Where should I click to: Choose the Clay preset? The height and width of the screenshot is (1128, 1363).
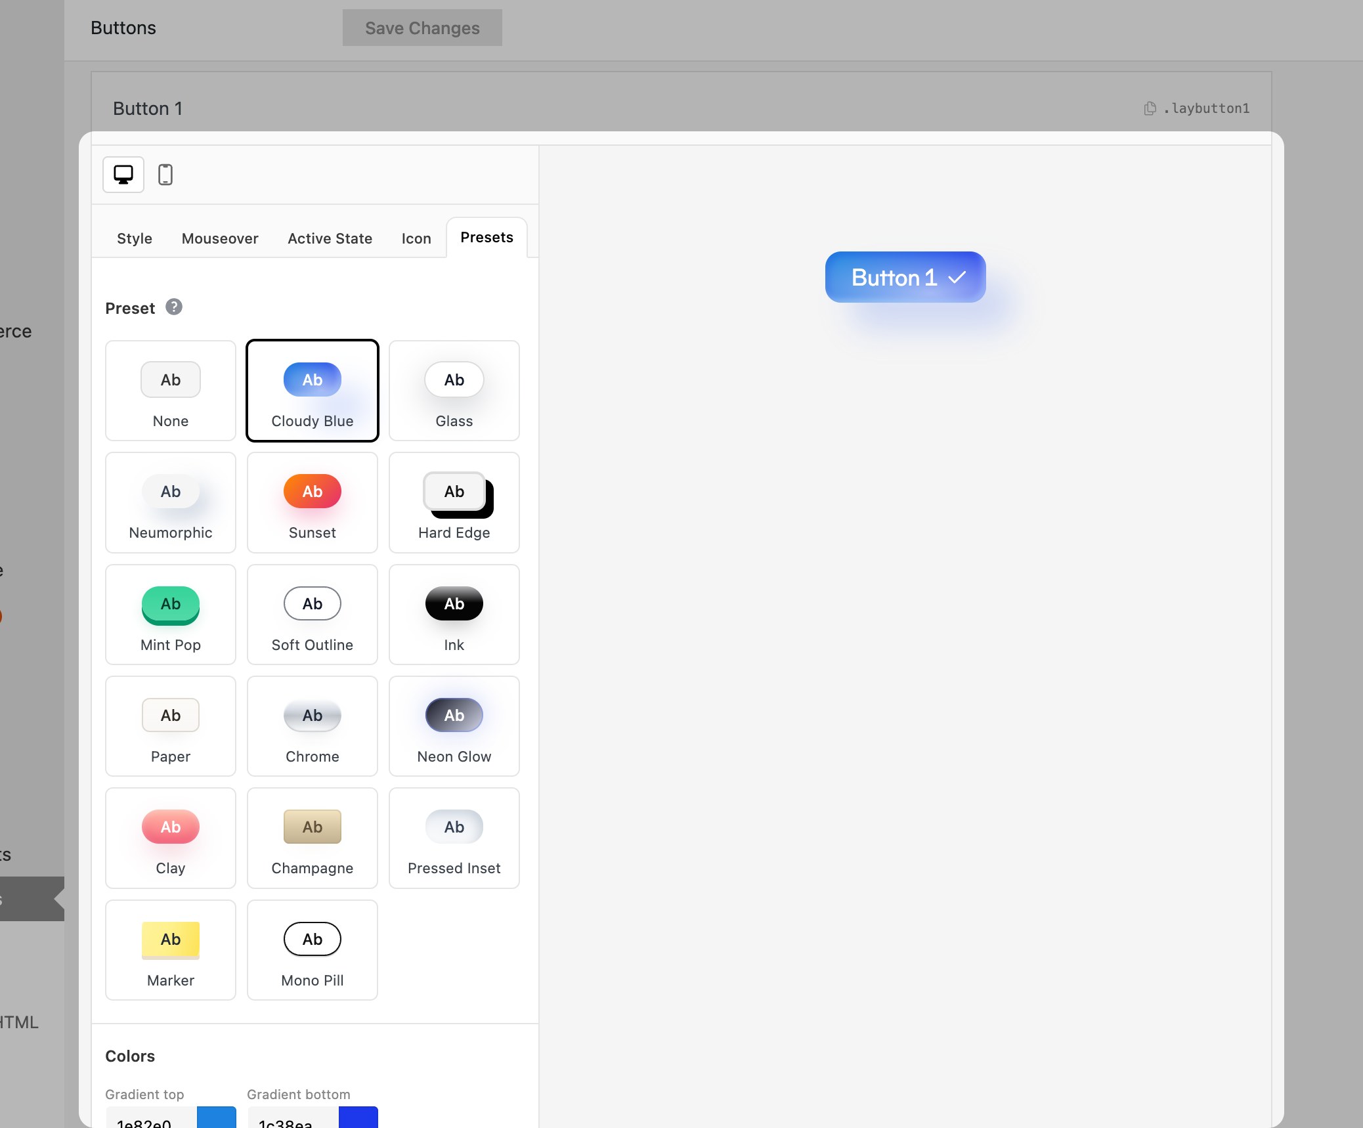171,838
